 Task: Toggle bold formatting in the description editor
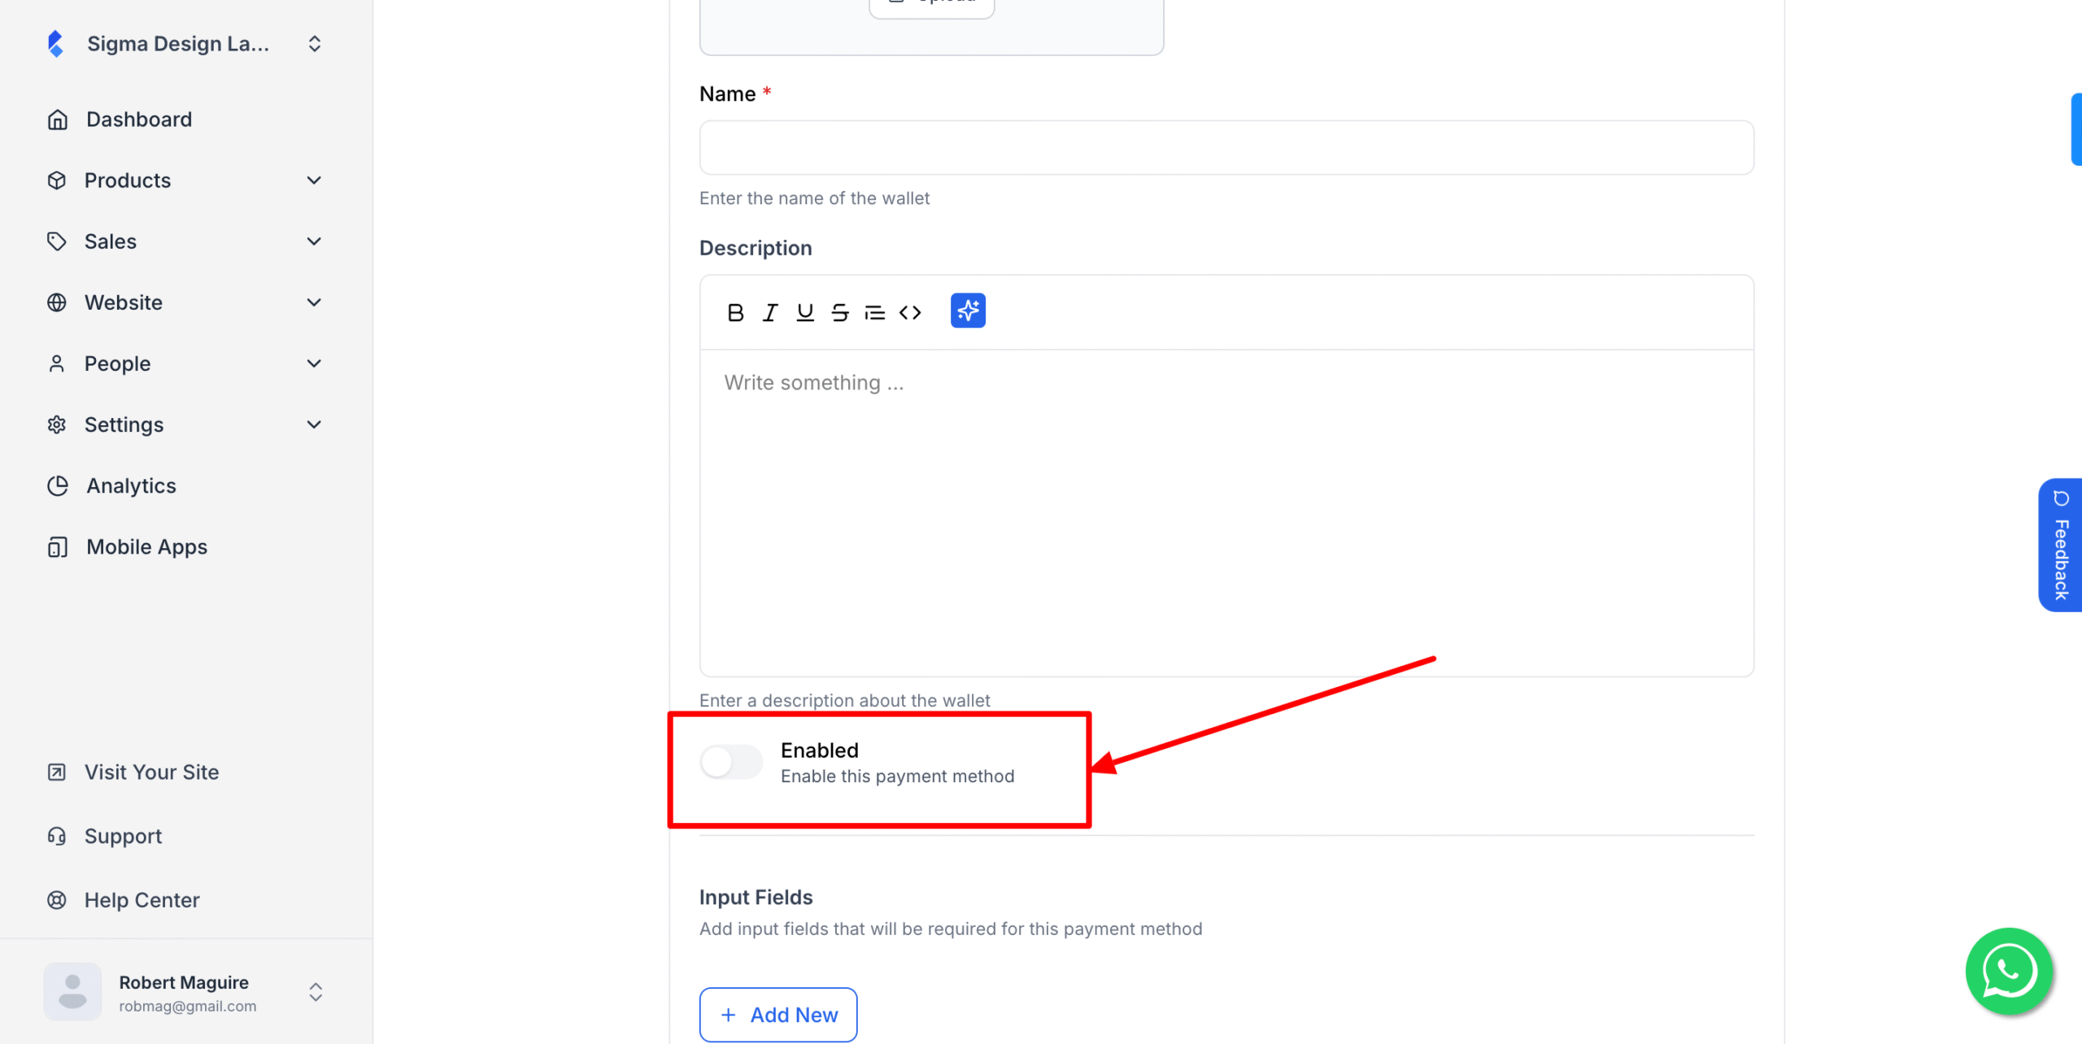click(x=735, y=311)
